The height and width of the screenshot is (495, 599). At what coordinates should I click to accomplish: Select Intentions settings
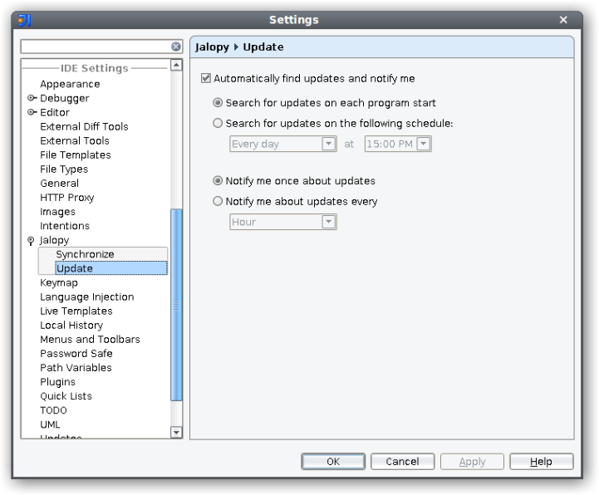click(65, 226)
